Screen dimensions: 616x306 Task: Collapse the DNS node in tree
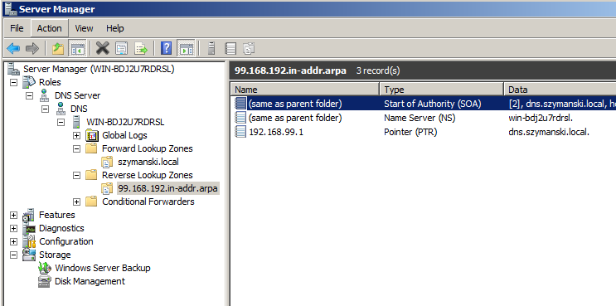coord(45,109)
